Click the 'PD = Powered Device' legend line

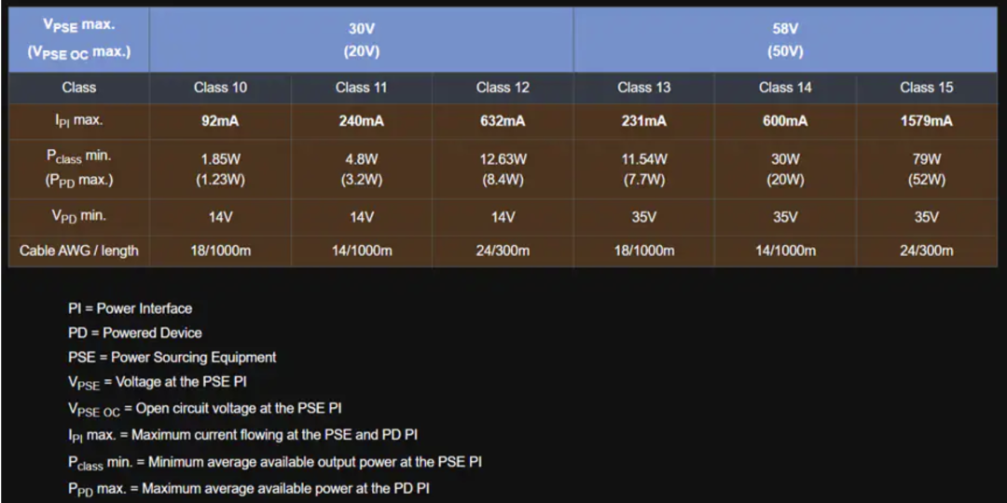coord(134,333)
